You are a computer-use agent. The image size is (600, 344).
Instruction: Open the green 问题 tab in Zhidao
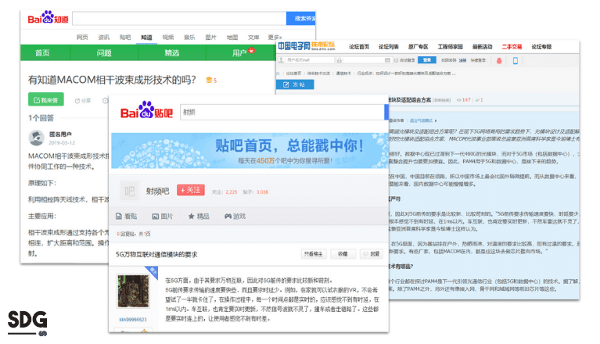pyautogui.click(x=104, y=52)
